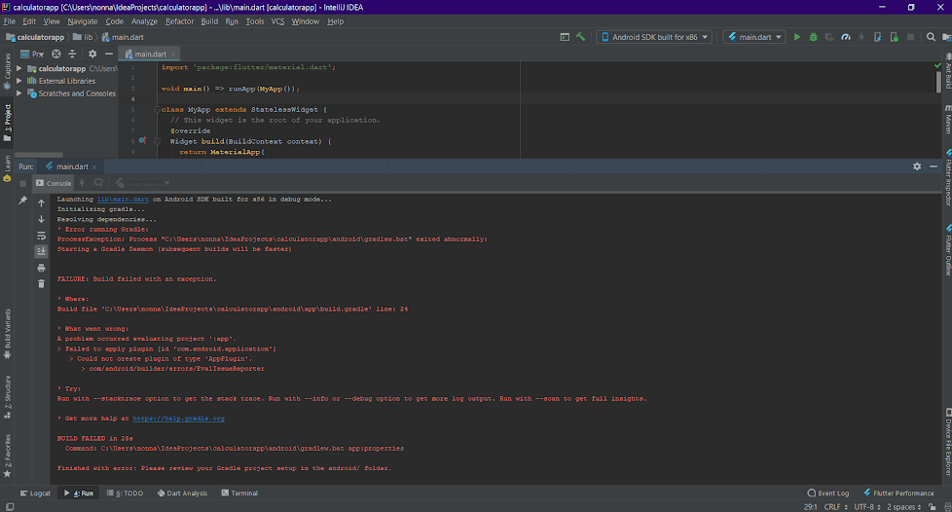Toggle scroll to end in console
Image resolution: width=952 pixels, height=512 pixels.
(x=41, y=251)
